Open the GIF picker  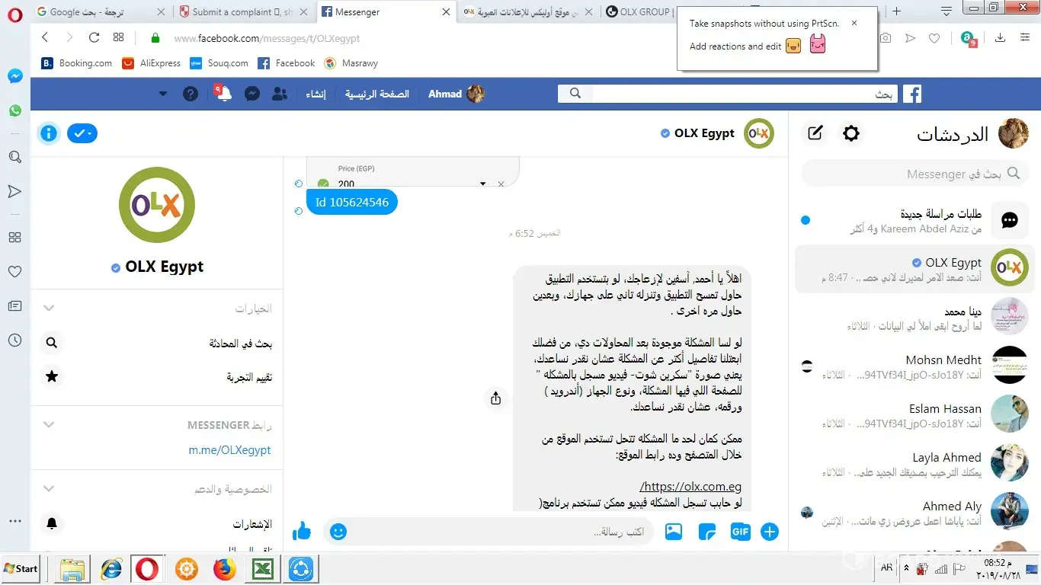pyautogui.click(x=740, y=532)
